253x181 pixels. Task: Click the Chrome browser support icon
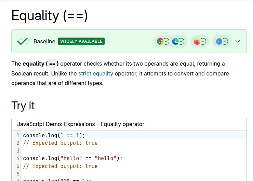pyautogui.click(x=160, y=41)
